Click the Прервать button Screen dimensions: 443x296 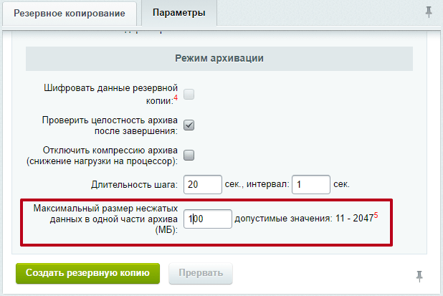[x=201, y=273]
